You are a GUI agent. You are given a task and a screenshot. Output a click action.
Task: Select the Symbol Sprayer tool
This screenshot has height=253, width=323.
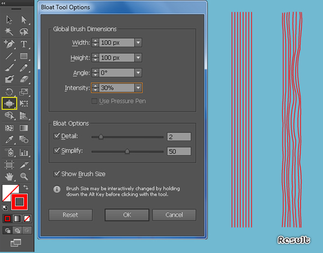click(x=9, y=152)
